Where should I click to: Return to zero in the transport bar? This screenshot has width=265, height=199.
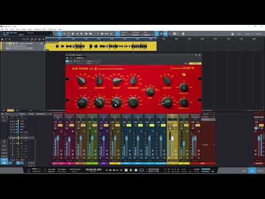point(121,170)
